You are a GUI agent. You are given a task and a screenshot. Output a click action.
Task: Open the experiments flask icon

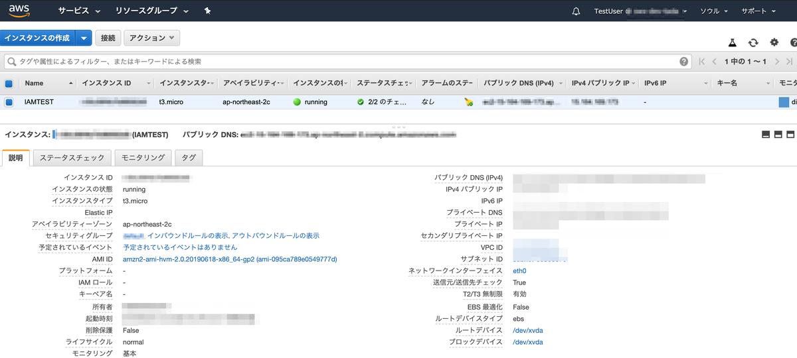[x=733, y=42]
